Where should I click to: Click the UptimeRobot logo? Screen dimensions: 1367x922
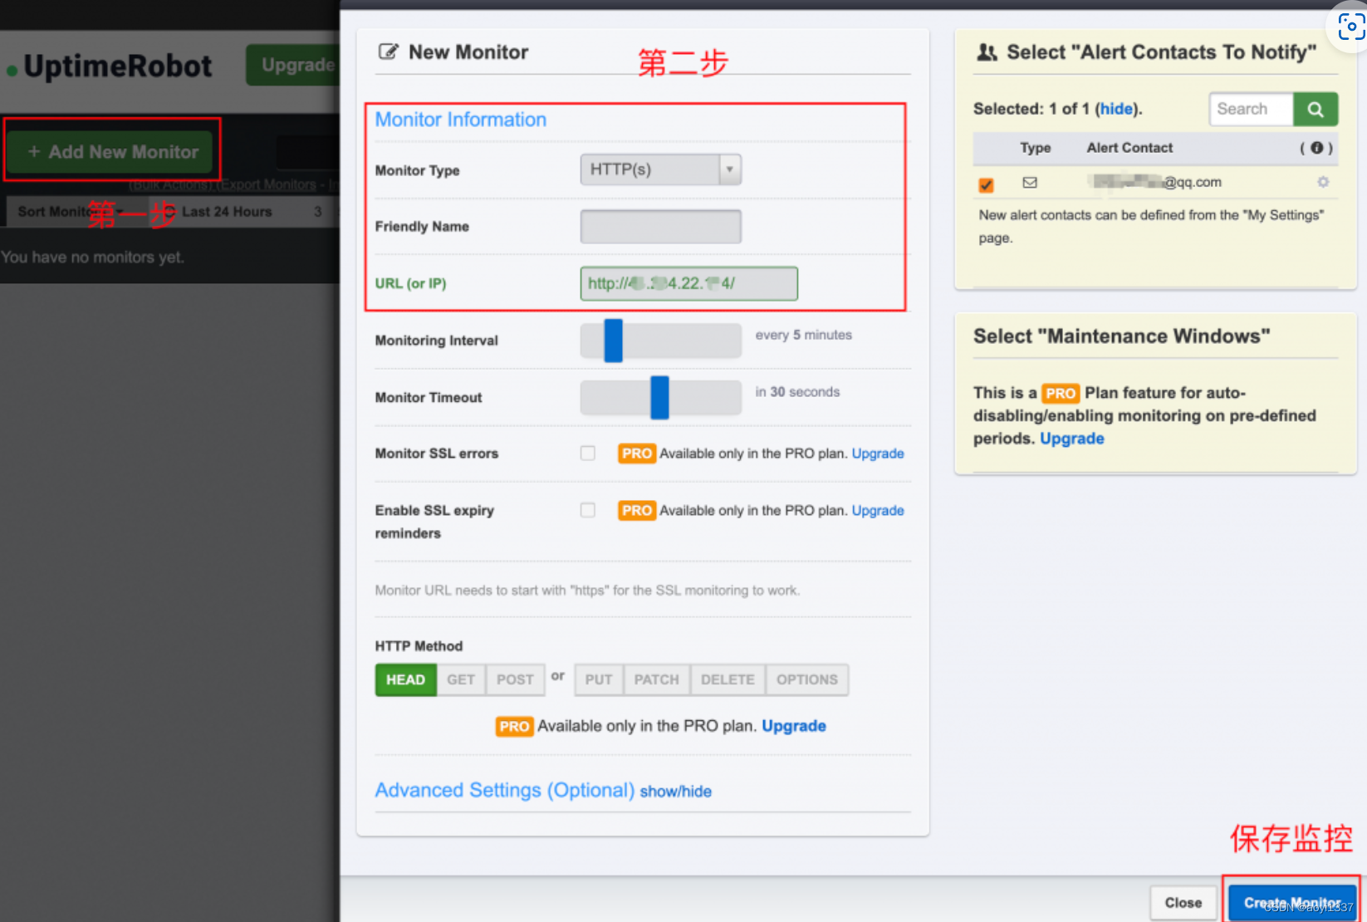pyautogui.click(x=110, y=66)
